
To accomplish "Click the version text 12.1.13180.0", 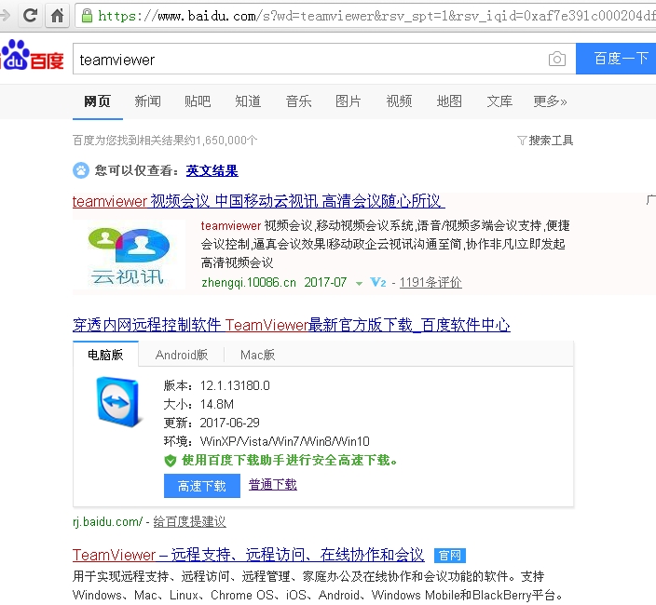I will [x=235, y=385].
